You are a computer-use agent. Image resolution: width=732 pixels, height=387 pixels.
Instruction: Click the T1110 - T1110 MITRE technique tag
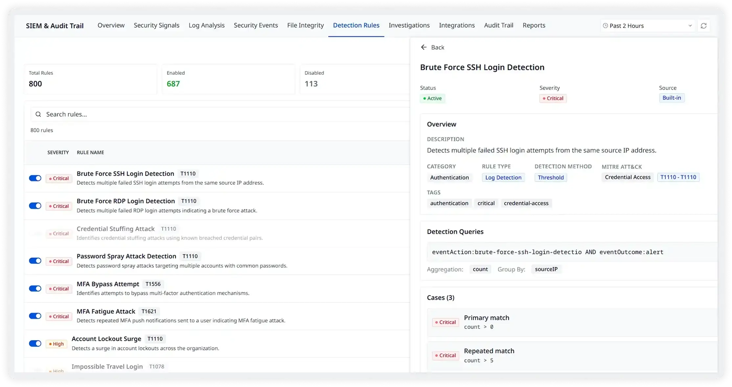pos(678,177)
